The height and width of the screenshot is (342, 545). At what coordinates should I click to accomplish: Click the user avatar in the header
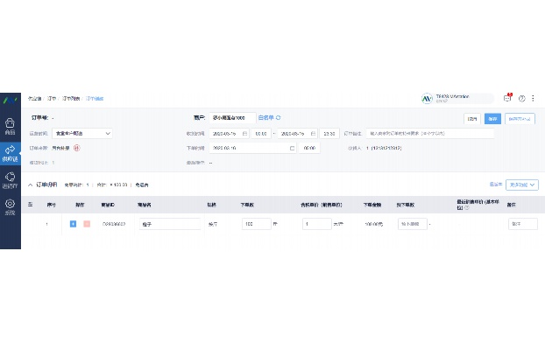coord(427,99)
